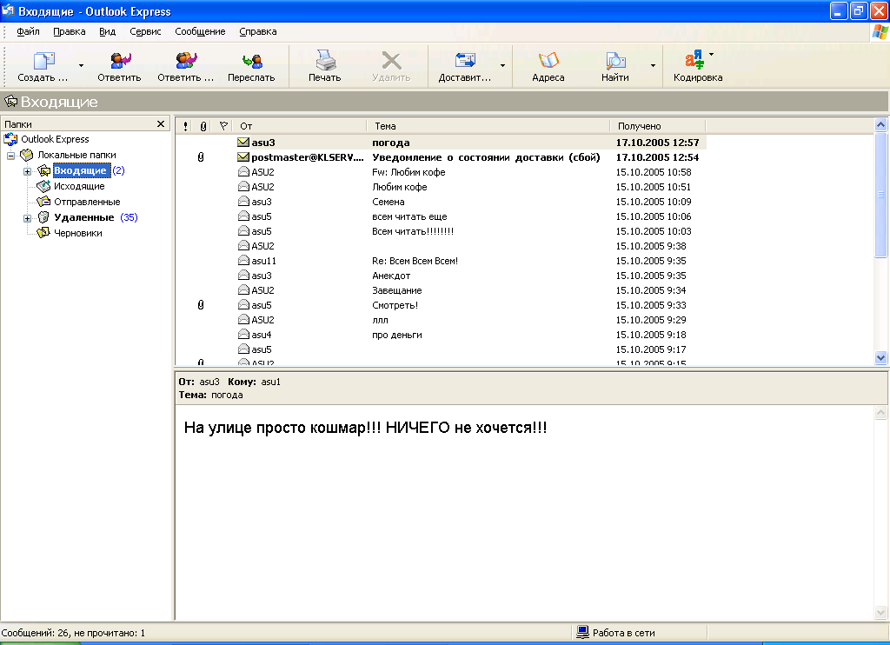Click message list scrollbar down arrow
890x645 pixels.
tap(881, 357)
